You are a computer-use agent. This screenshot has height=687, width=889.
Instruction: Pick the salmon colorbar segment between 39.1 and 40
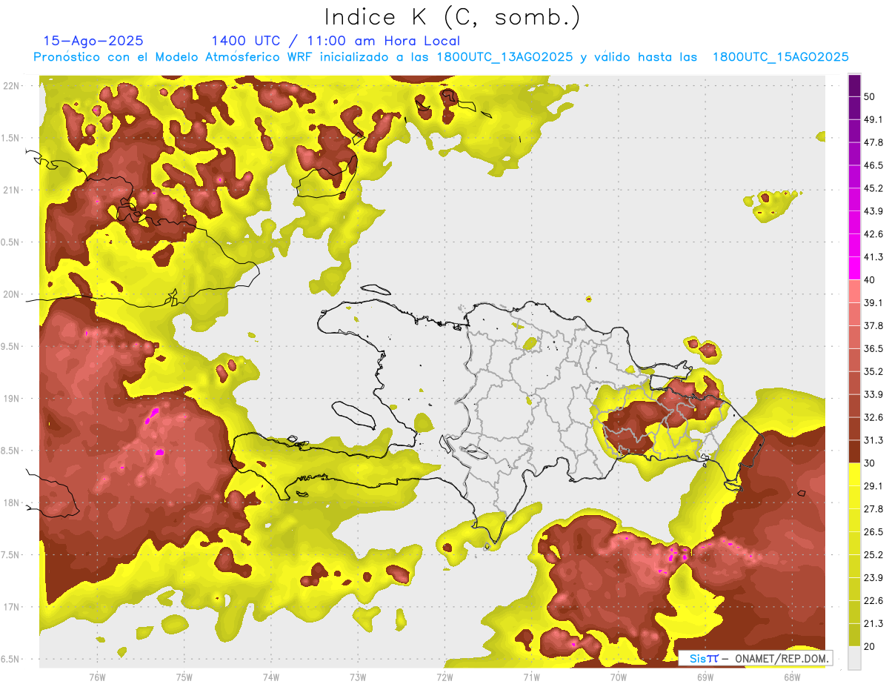coord(854,291)
